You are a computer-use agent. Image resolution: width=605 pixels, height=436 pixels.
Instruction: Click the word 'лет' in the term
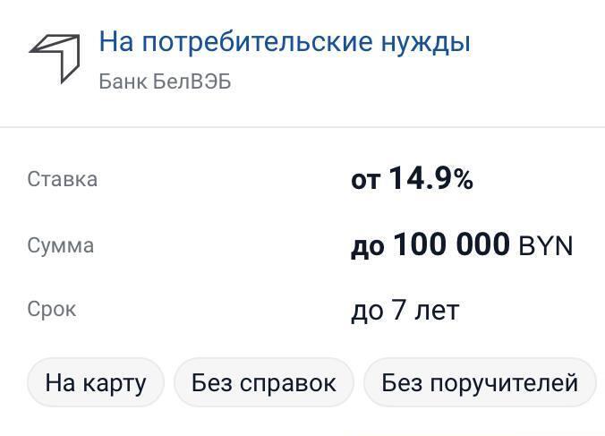(x=439, y=311)
